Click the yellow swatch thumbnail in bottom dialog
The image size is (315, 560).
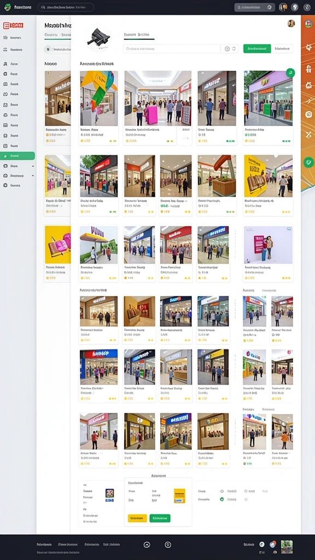click(x=179, y=495)
